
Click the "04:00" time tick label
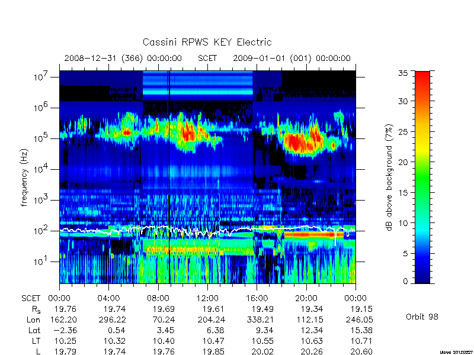pos(108,299)
